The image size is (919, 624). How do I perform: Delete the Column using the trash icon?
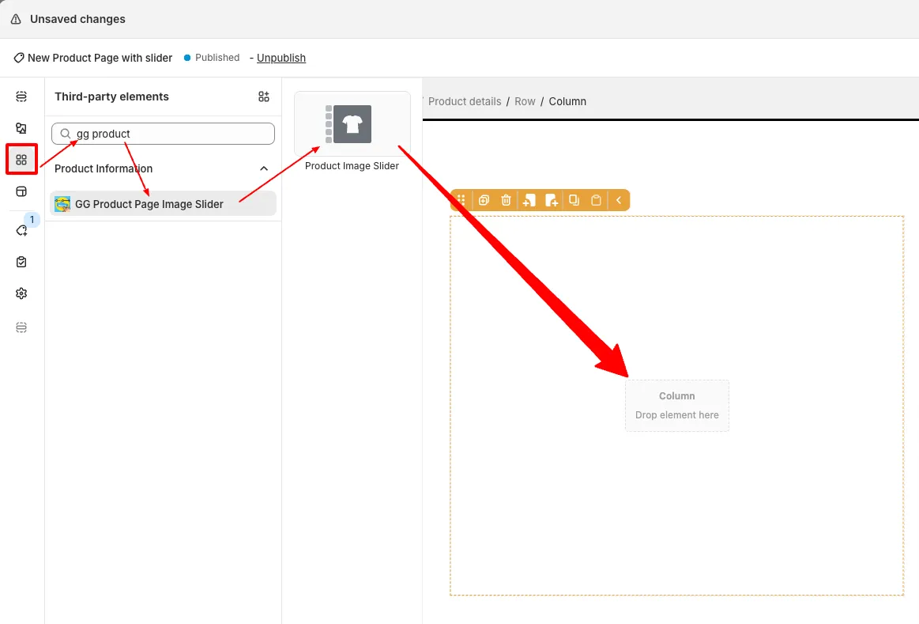[506, 200]
